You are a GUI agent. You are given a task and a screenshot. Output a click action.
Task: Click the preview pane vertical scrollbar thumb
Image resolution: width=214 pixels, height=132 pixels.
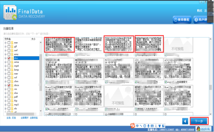pos(211,87)
